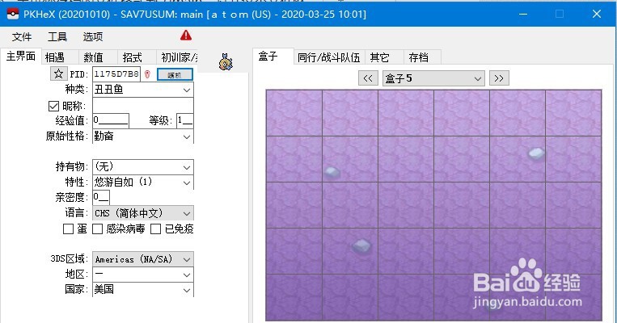Viewport: 617px width, 323px height.
Task: Click the 经验值 experience field
Action: pos(111,120)
